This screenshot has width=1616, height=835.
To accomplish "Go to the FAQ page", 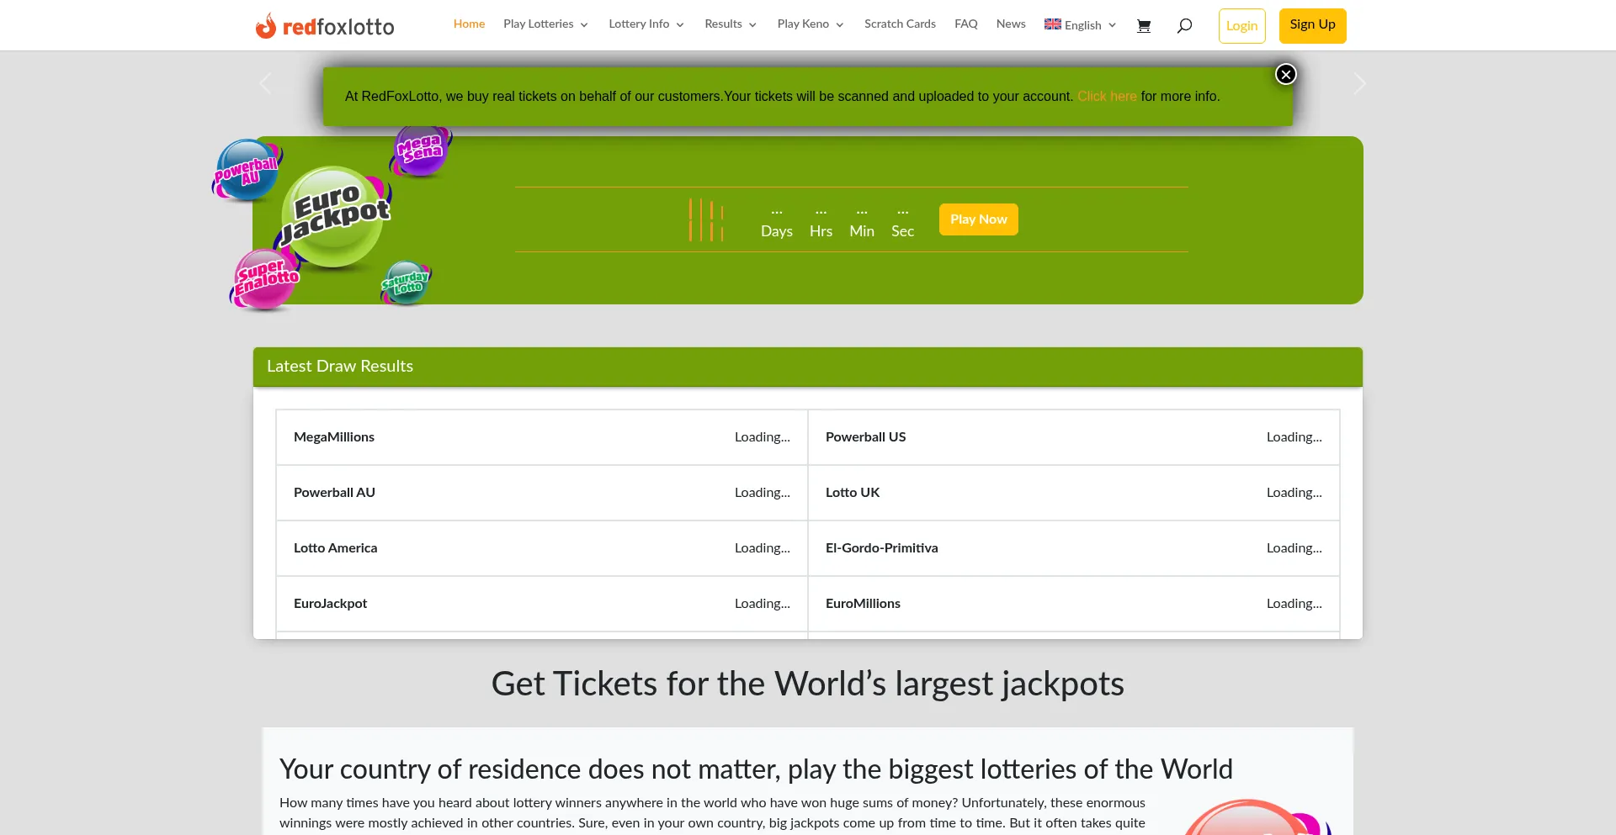I will click(x=965, y=24).
